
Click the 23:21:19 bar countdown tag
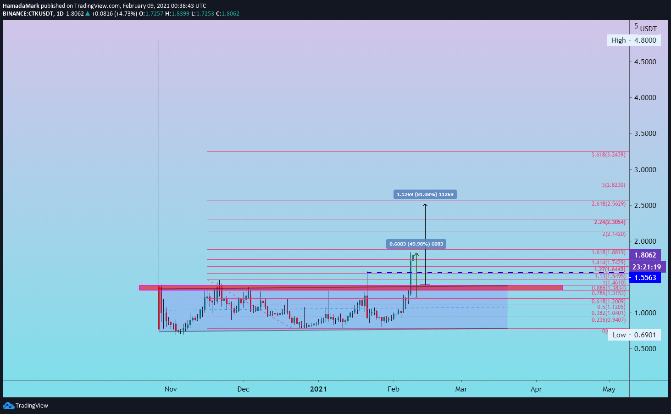pos(647,267)
